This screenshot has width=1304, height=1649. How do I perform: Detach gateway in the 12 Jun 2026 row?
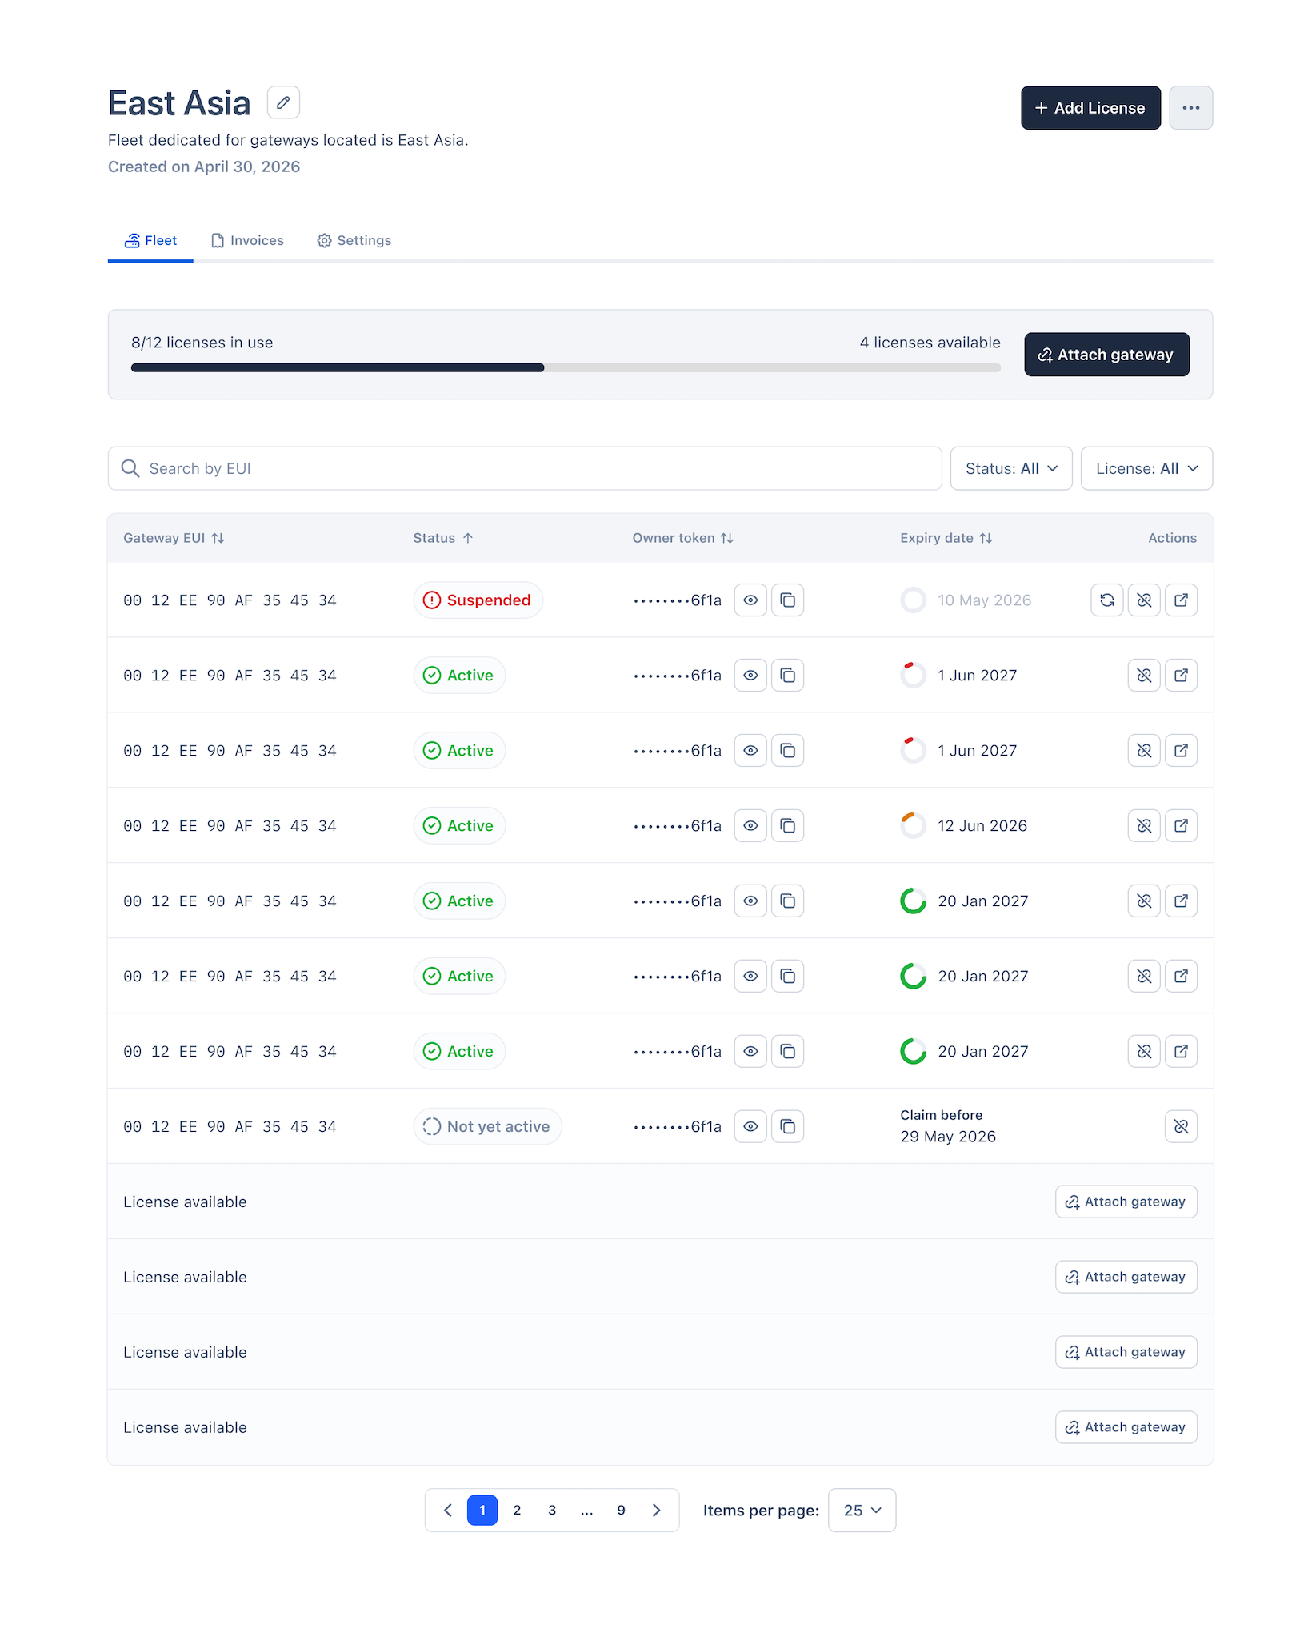[x=1144, y=826]
